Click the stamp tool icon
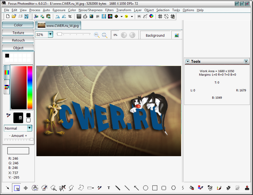Screen dimensions: 253x195 tap(247, 188)
